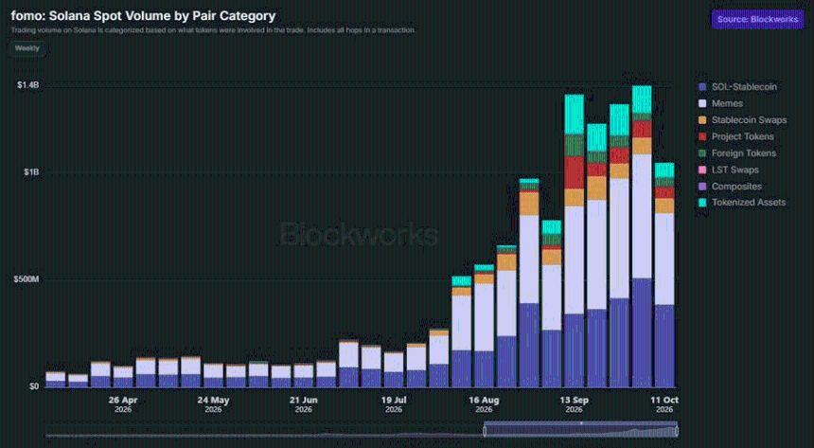Image resolution: width=814 pixels, height=448 pixels.
Task: Click the Tokenized Assets cyan legend swatch
Action: pos(702,204)
